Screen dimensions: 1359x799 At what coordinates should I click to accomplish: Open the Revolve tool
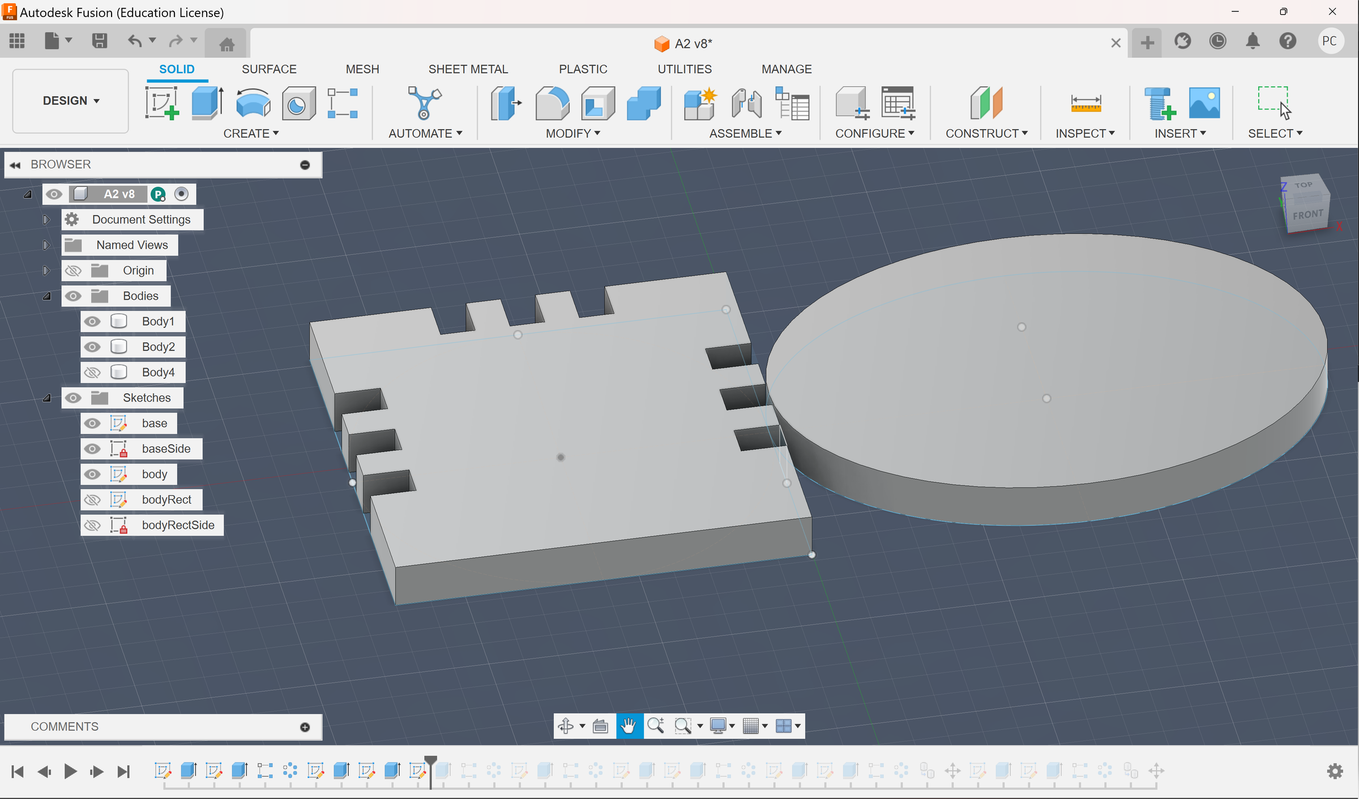pos(251,103)
